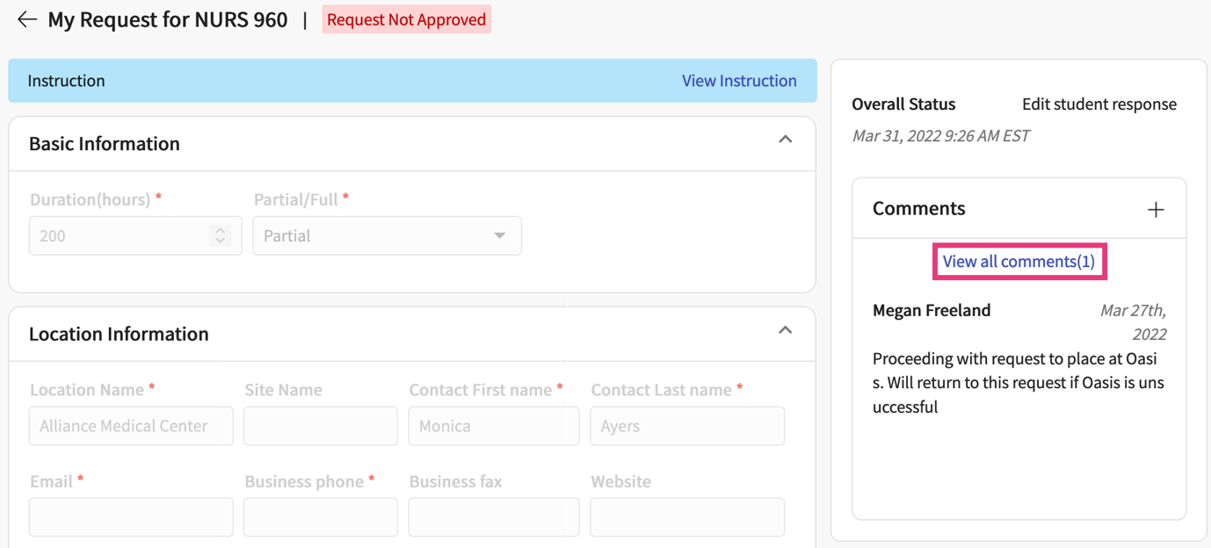Screen dimensions: 1211x548
Task: Click the Location Name field
Action: click(130, 425)
